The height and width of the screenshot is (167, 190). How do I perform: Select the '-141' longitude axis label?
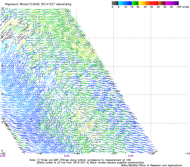(113, 154)
